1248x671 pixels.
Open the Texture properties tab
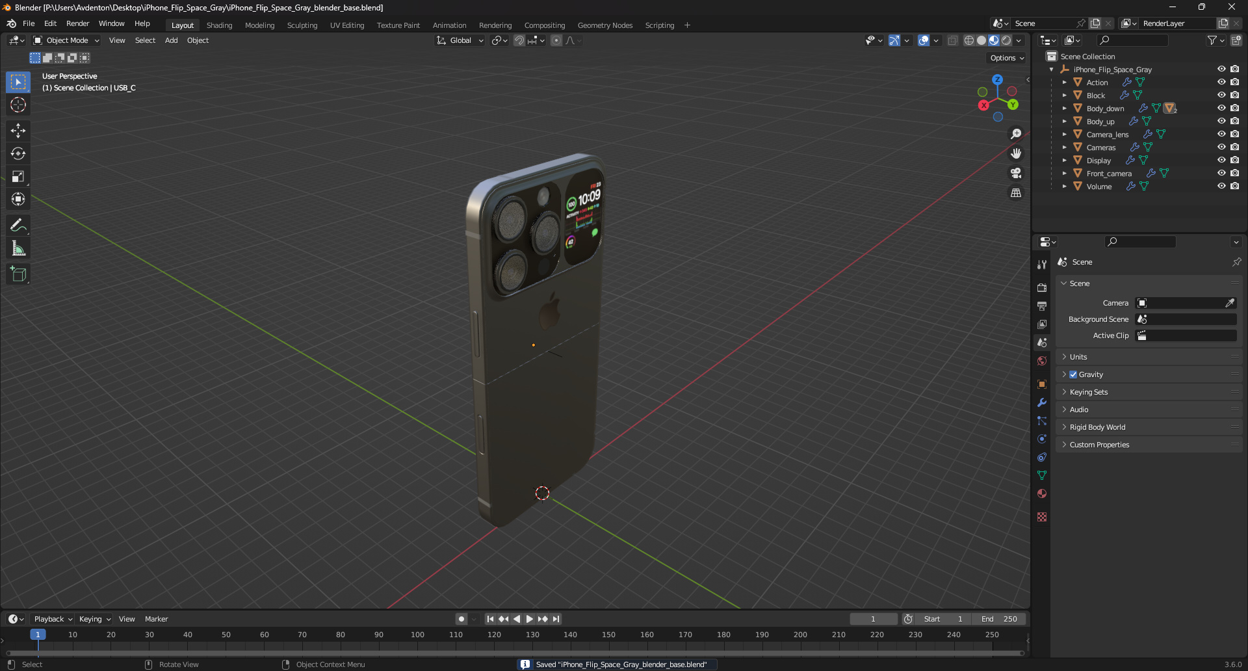(x=1042, y=517)
